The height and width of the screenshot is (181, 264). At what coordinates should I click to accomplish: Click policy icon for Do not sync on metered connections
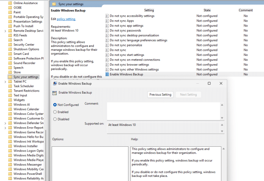tap(107, 60)
